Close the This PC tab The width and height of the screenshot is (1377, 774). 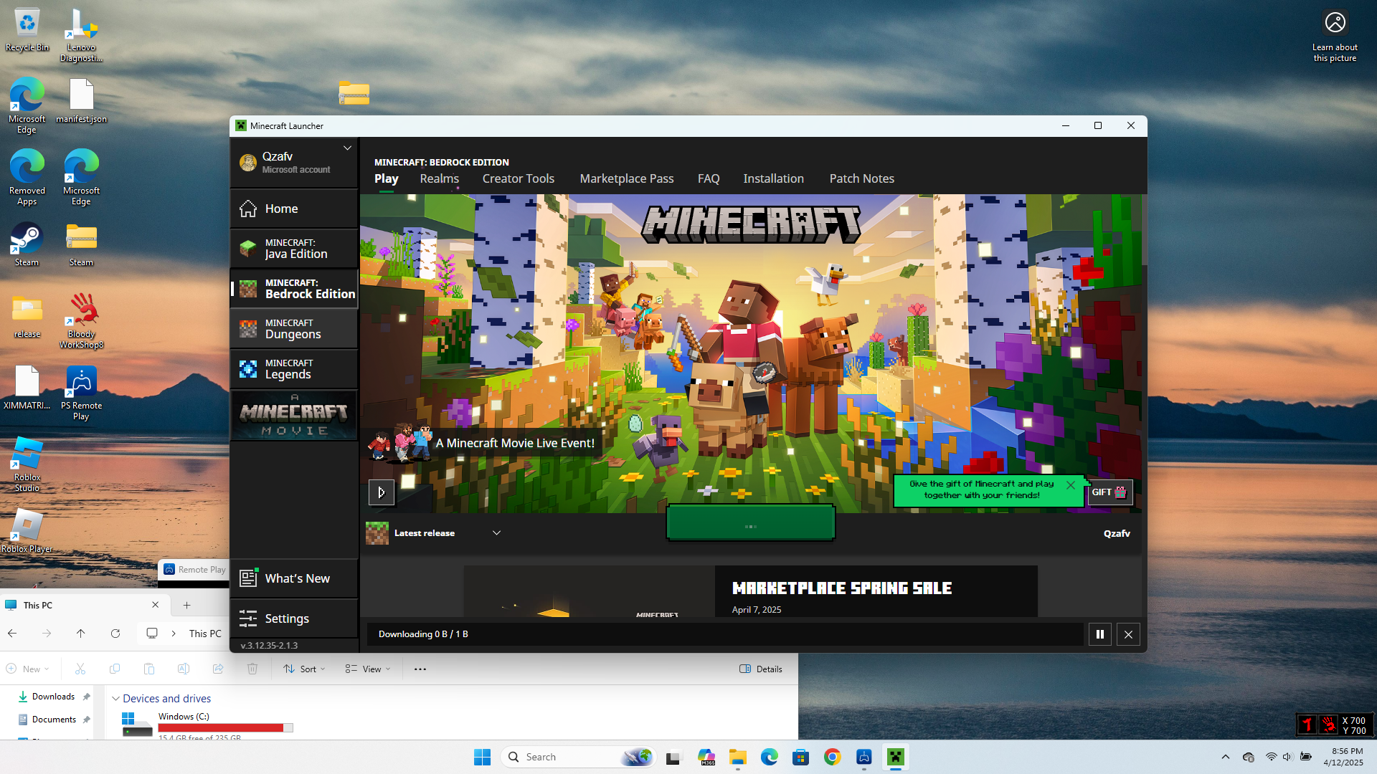click(x=156, y=605)
